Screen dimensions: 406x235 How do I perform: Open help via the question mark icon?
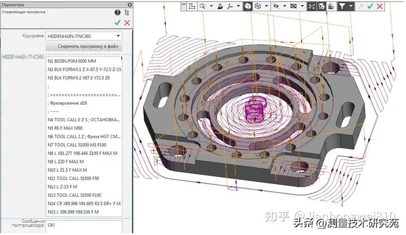117,12
